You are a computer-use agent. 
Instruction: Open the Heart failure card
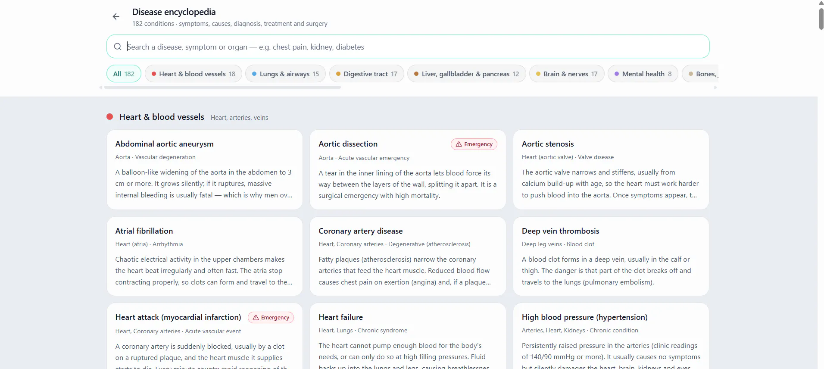[408, 336]
